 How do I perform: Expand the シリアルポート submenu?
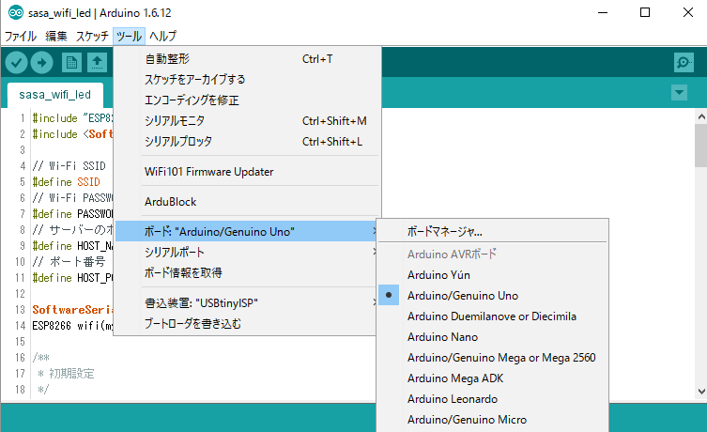246,252
